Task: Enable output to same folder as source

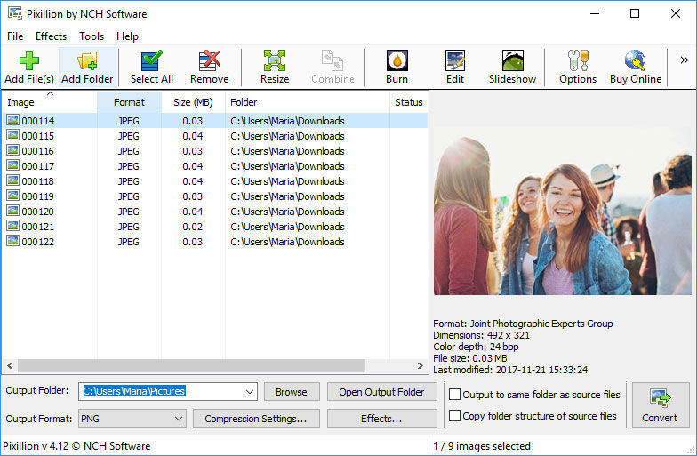Action: pos(455,395)
